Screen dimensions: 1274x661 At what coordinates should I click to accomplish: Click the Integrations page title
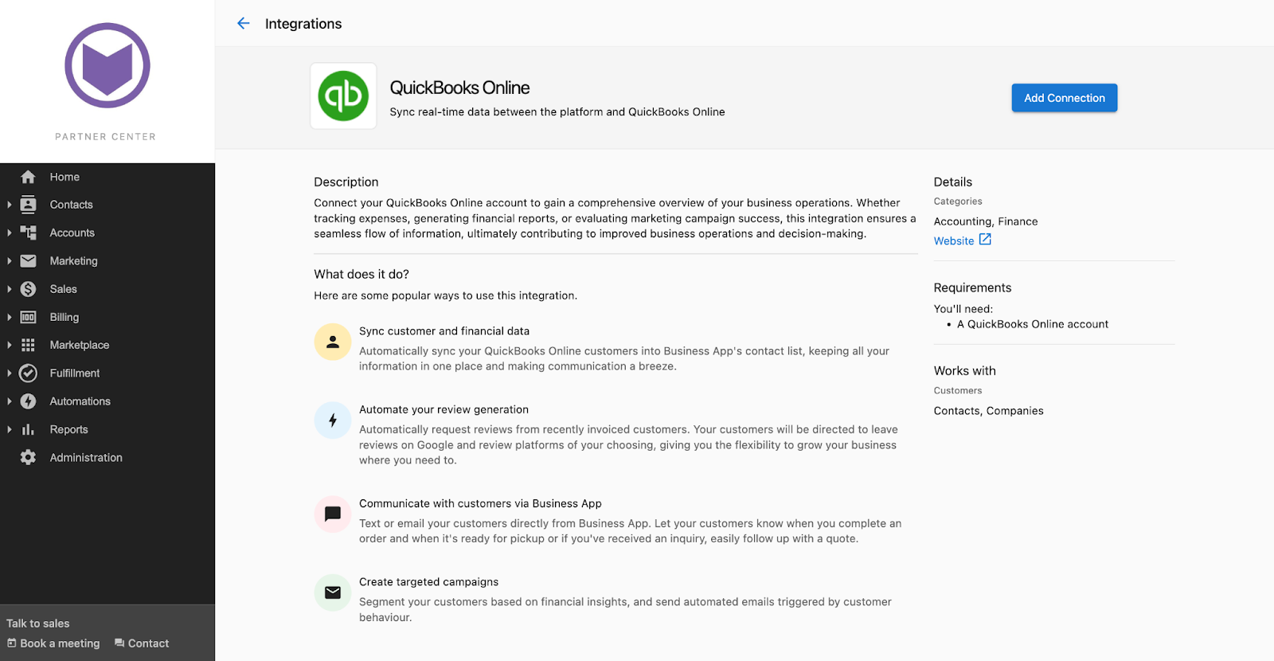[303, 24]
